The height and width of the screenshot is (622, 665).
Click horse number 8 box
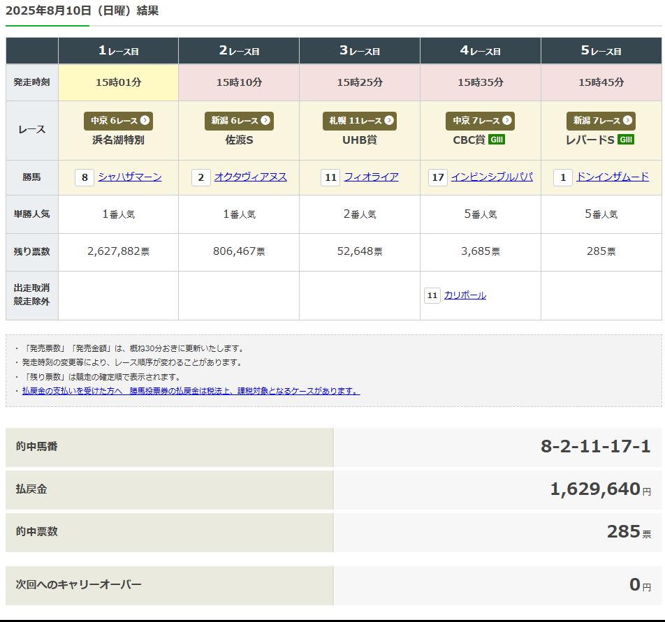coord(85,177)
